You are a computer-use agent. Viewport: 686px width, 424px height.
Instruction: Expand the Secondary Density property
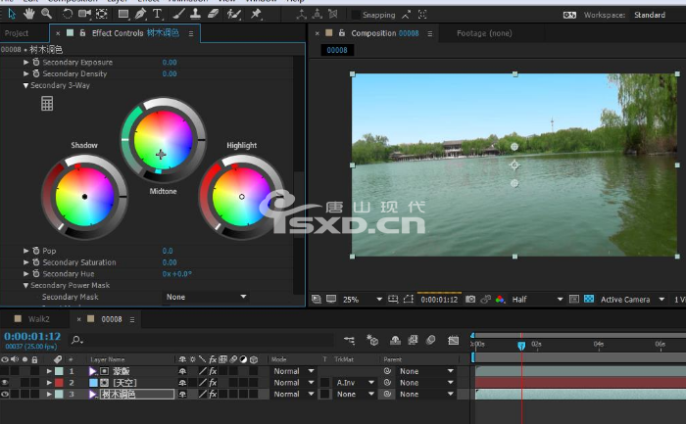click(x=25, y=73)
